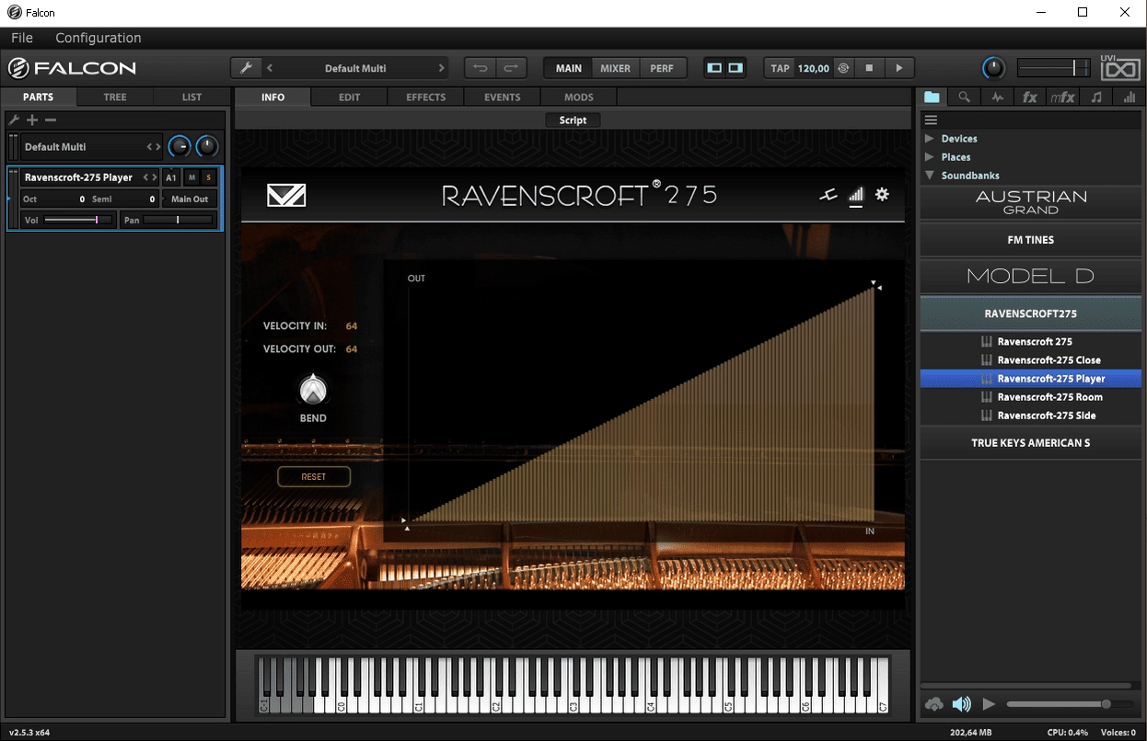Open the mfx MIDI effects browser tab

click(x=1062, y=97)
